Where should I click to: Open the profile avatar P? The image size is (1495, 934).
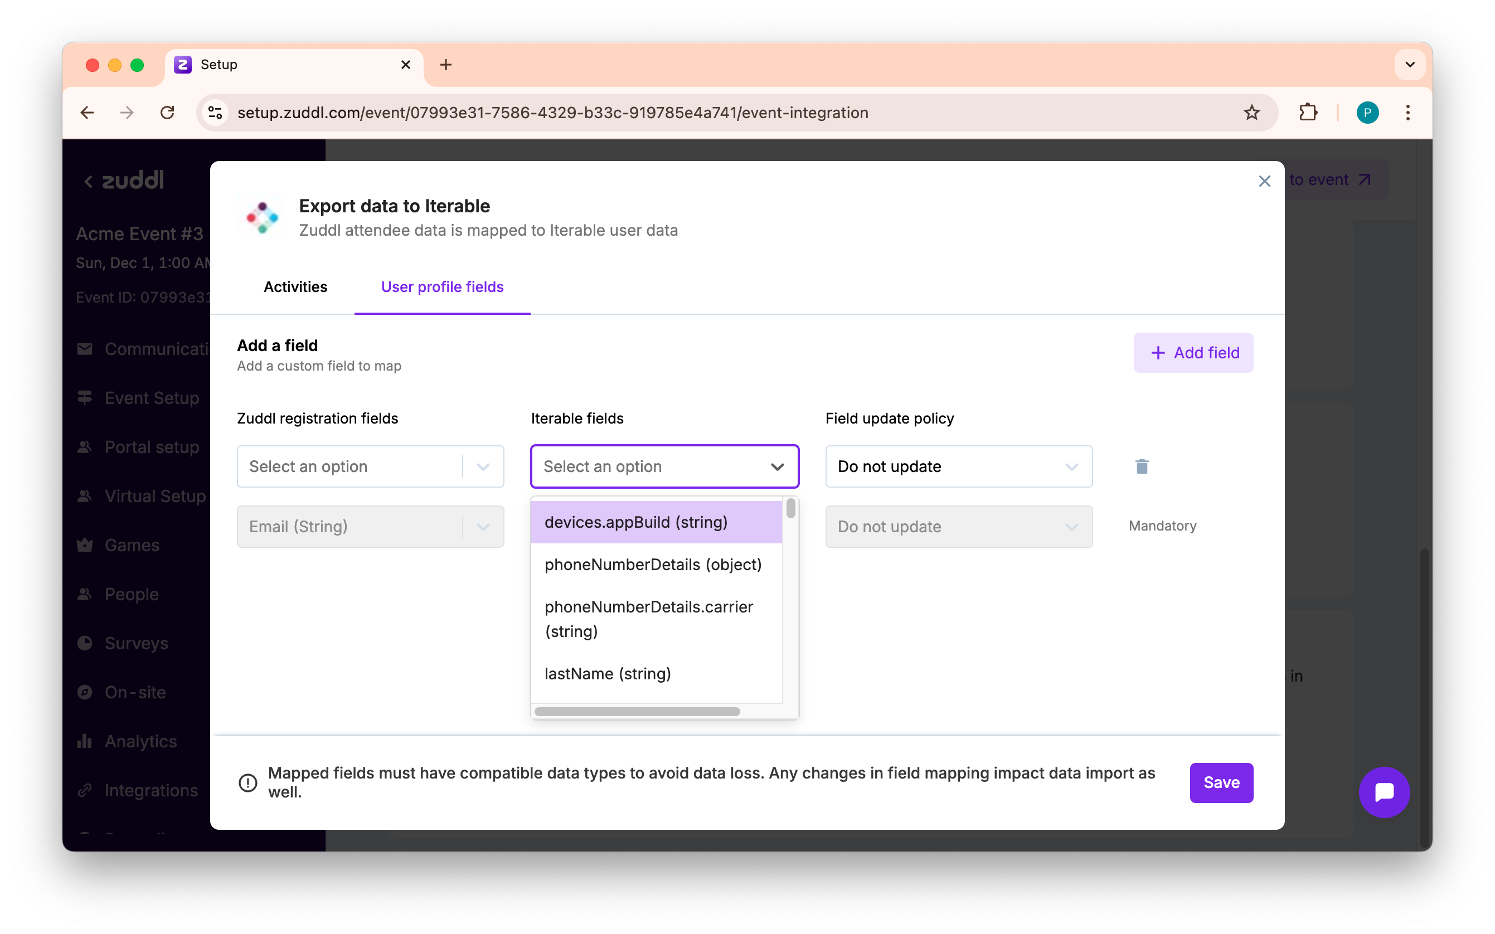[x=1367, y=113]
